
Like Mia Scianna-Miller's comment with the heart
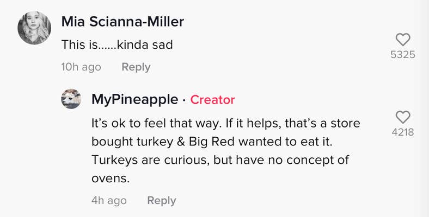click(403, 40)
